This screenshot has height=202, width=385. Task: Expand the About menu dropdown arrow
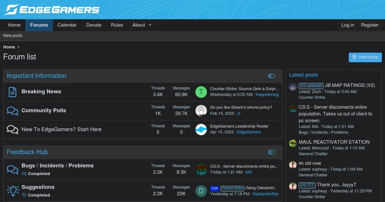150,25
